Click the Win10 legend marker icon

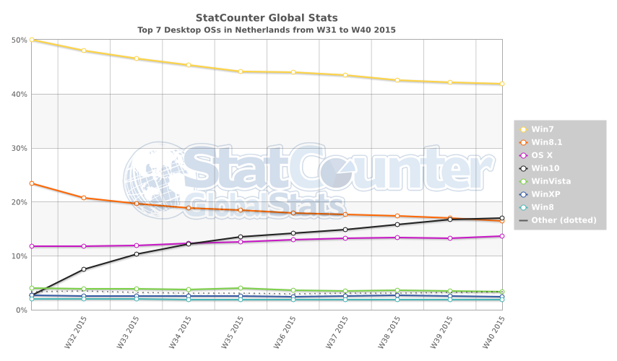[x=525, y=168]
